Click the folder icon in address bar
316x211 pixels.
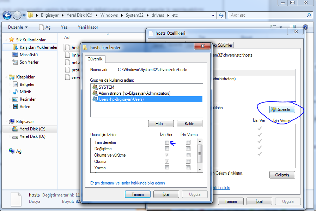30,15
